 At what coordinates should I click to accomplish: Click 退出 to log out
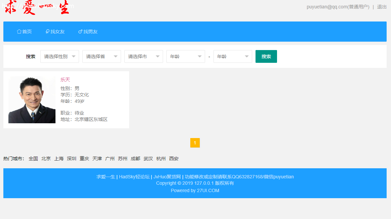coord(382,7)
